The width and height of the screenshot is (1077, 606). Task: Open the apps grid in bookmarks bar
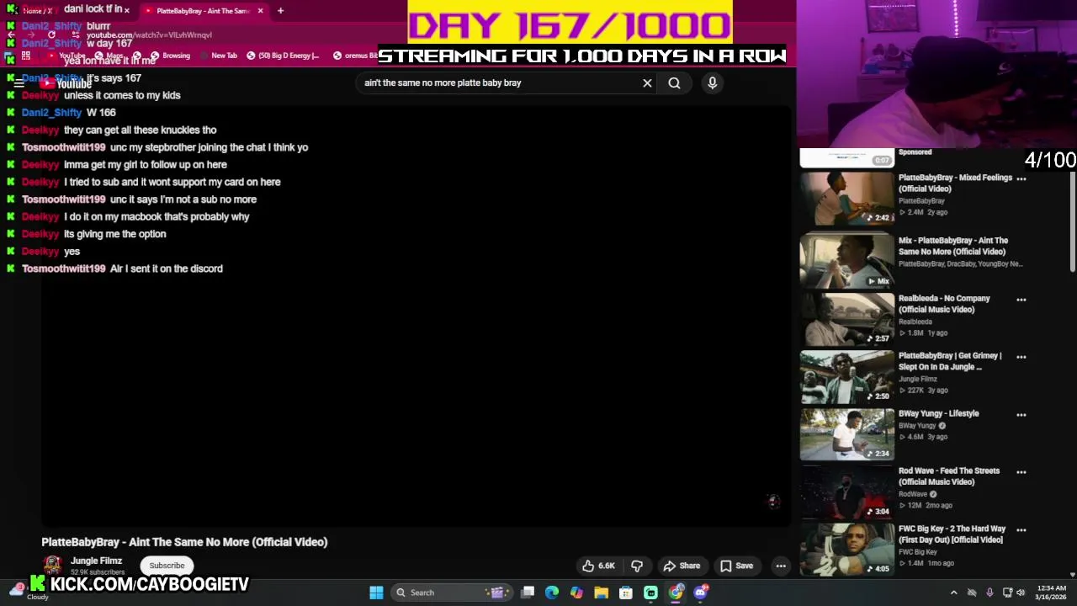[26, 56]
